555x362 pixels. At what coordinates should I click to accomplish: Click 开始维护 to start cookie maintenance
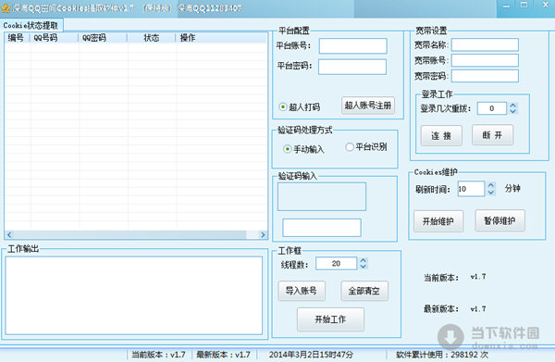[x=438, y=221]
